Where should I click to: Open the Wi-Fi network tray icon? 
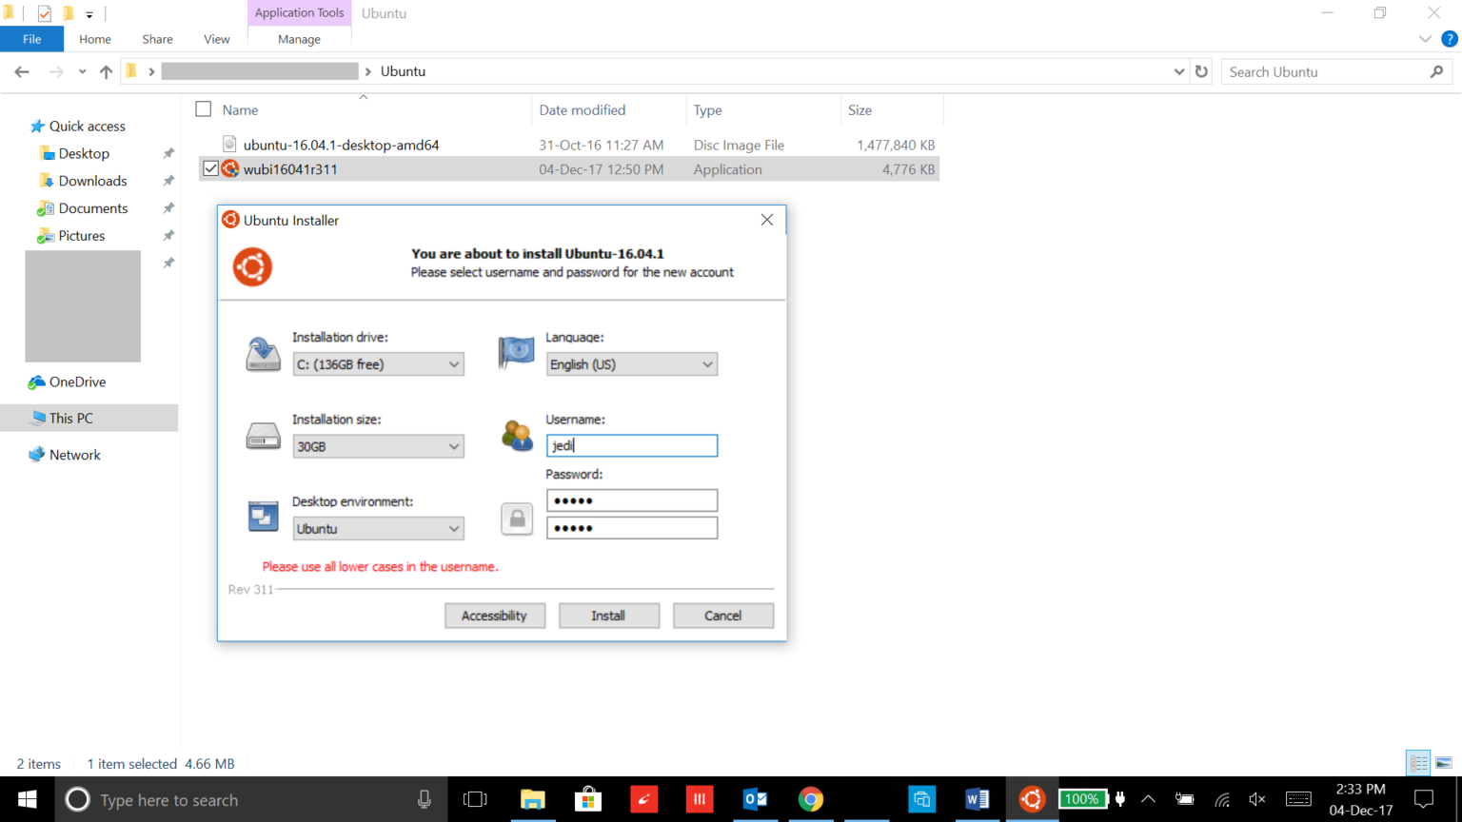1222,799
